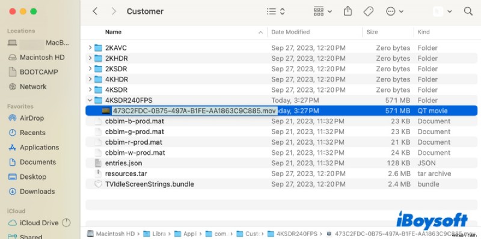Select the 2KSDR folder icon
This screenshot has height=239, width=481.
[x=98, y=68]
